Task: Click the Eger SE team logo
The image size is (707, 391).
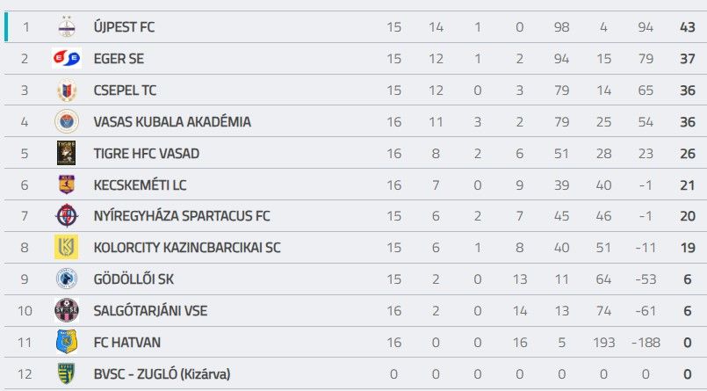Action: point(67,59)
